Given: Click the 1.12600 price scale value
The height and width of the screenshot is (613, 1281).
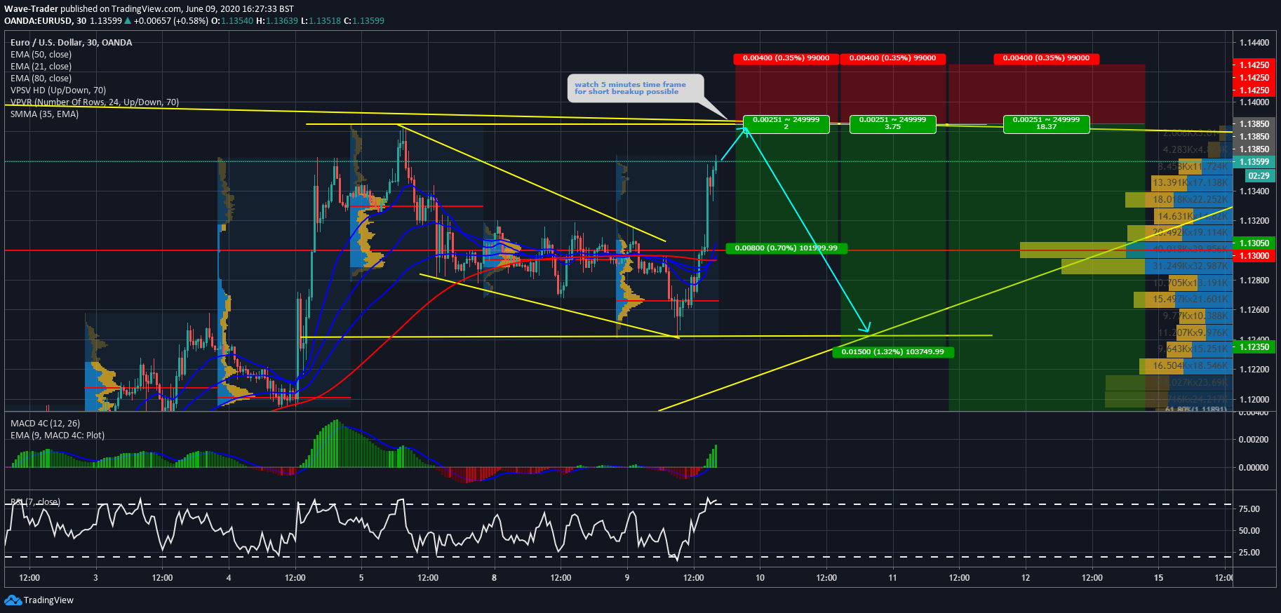Looking at the screenshot, I should [x=1254, y=310].
